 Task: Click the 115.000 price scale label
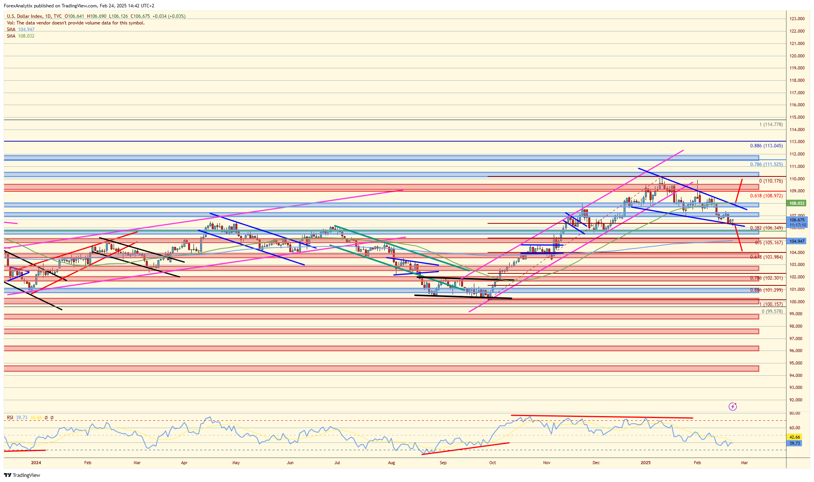[797, 117]
